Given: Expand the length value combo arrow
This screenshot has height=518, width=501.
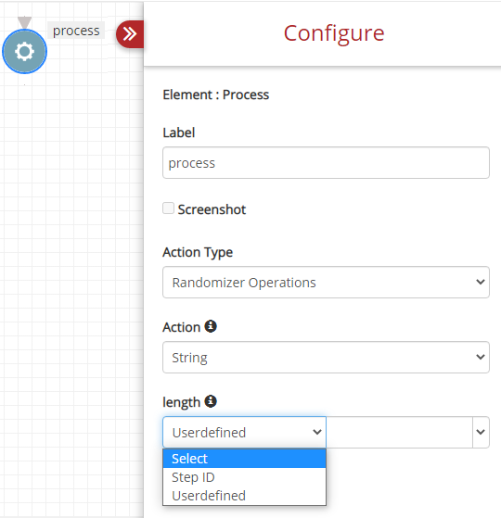Looking at the screenshot, I should click(x=481, y=432).
